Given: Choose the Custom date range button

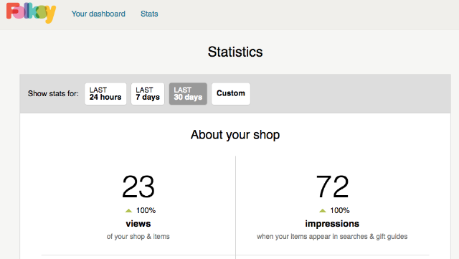Looking at the screenshot, I should pyautogui.click(x=231, y=94).
